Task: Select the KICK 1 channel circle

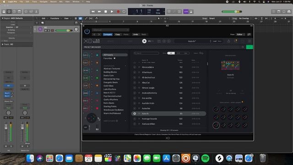Action: pos(86,108)
